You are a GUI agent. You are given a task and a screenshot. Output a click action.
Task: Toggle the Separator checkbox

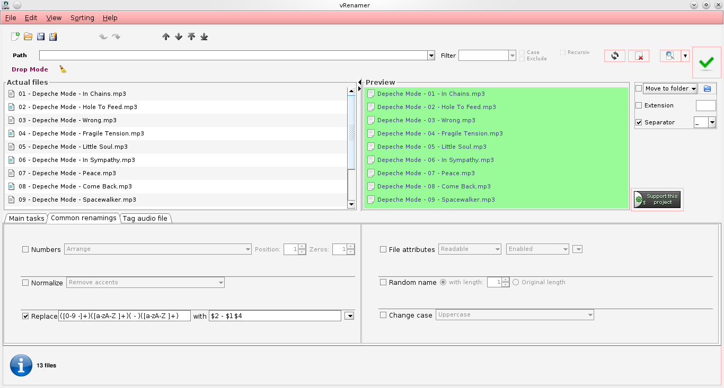point(639,122)
